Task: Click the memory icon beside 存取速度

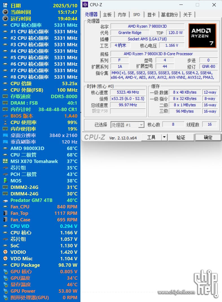Action: coord(5,96)
